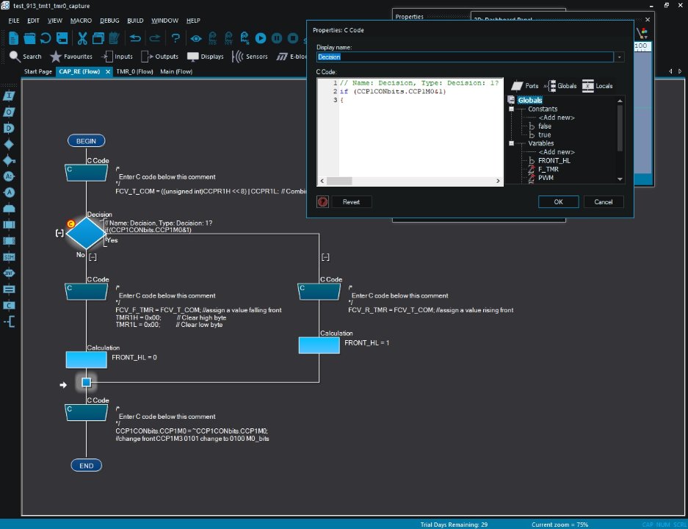Click the C code horizontal scrollbar
This screenshot has height=529, width=688.
click(411, 181)
